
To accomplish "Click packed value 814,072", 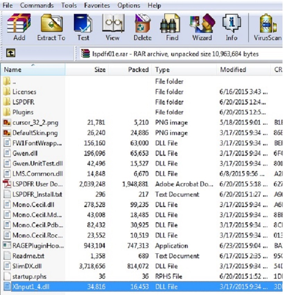I will (138, 266).
